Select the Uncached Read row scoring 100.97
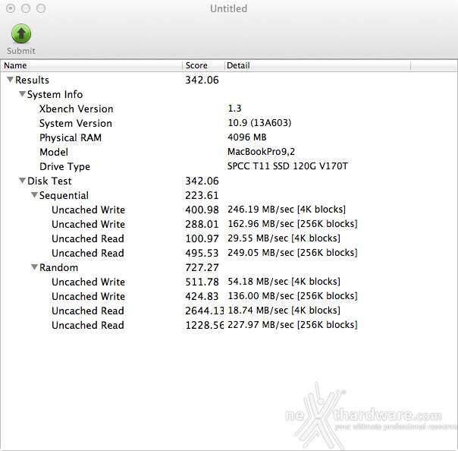Screen dimensions: 458x451 229,238
